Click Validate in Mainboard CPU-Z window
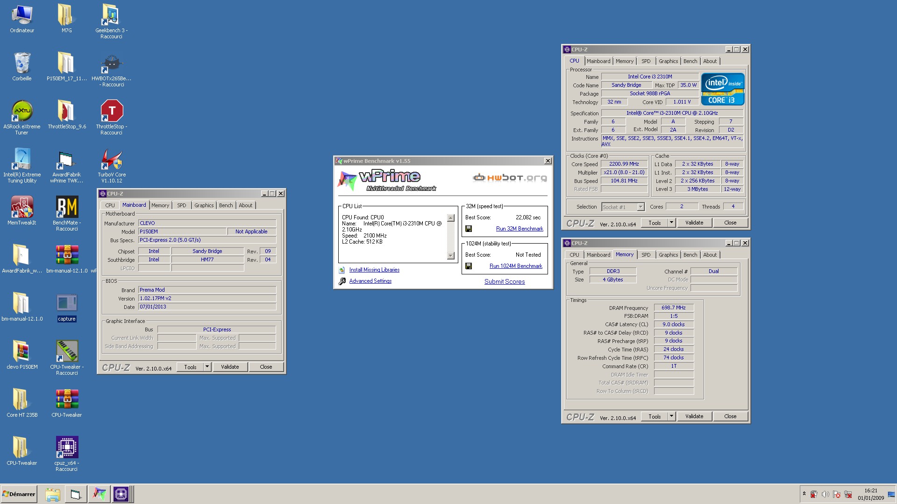 click(x=230, y=367)
